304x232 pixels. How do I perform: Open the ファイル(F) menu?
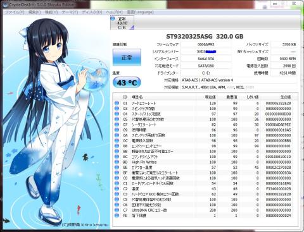15,12
